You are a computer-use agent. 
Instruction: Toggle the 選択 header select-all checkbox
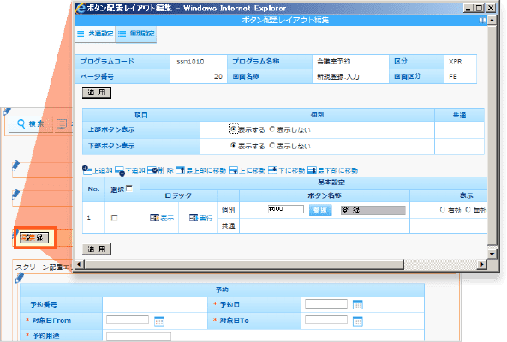click(129, 189)
